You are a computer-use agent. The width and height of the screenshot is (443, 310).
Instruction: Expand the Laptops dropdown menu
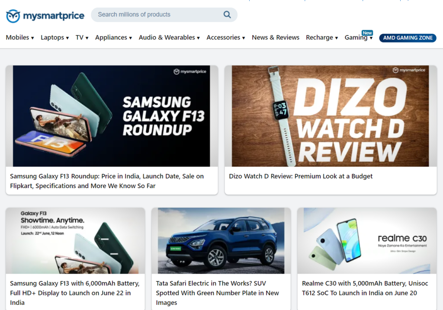pos(55,38)
